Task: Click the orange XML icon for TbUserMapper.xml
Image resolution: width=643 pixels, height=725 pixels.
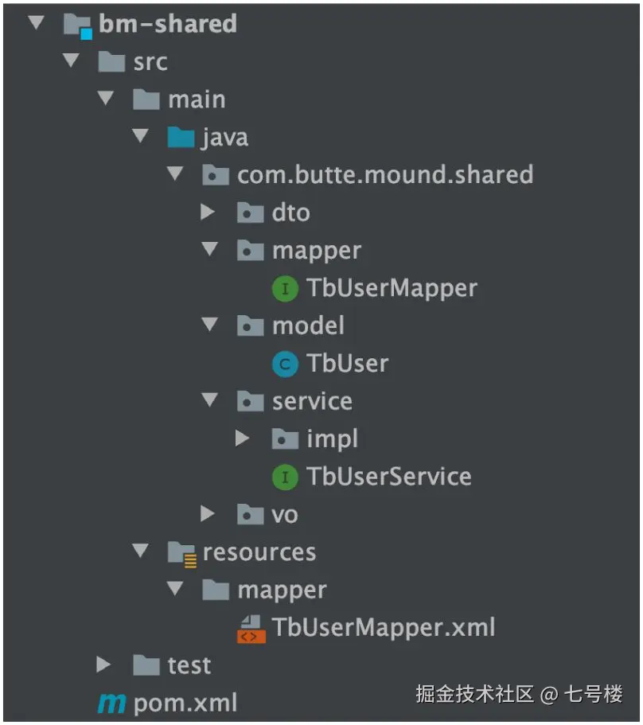Action: [251, 630]
